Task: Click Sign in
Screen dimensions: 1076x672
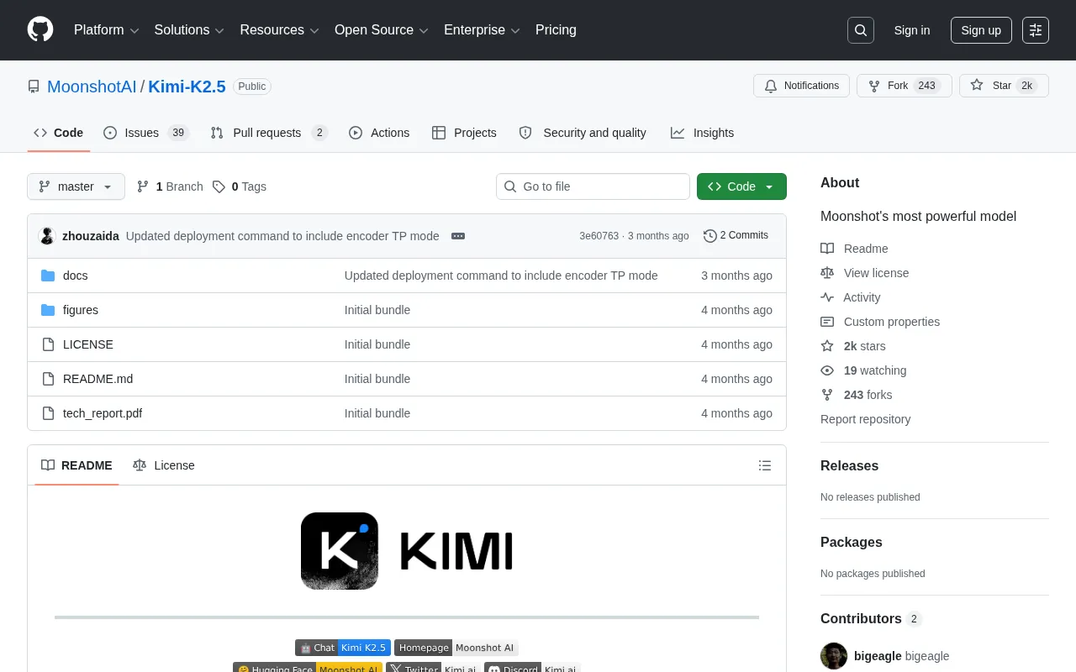Action: pos(912,30)
